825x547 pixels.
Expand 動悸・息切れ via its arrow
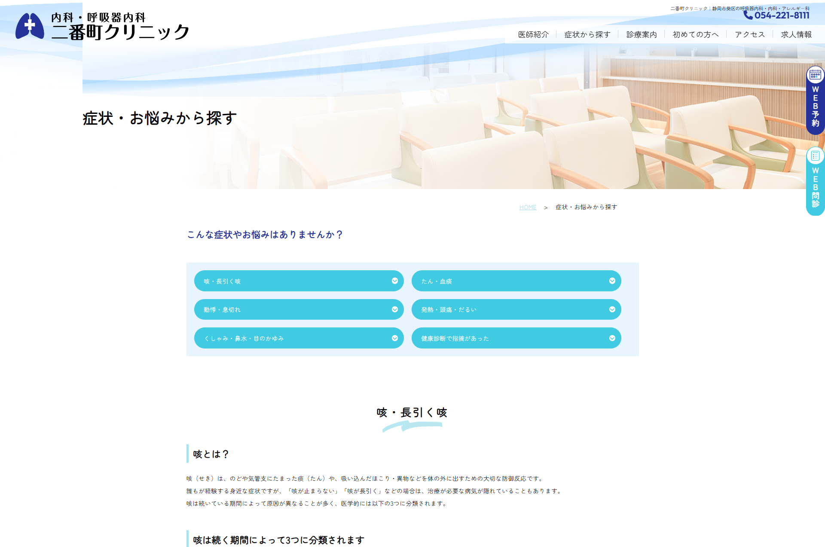point(395,309)
